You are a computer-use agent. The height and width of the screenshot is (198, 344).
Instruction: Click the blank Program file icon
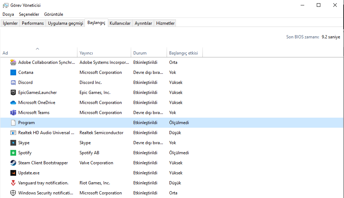click(x=13, y=123)
